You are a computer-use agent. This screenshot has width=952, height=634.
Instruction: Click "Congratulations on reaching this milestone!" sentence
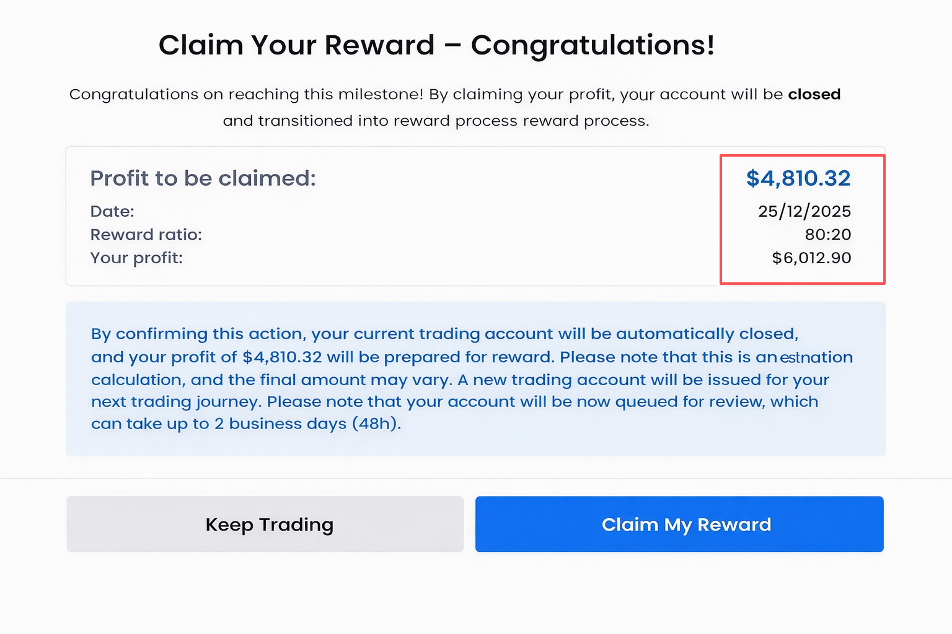(246, 94)
